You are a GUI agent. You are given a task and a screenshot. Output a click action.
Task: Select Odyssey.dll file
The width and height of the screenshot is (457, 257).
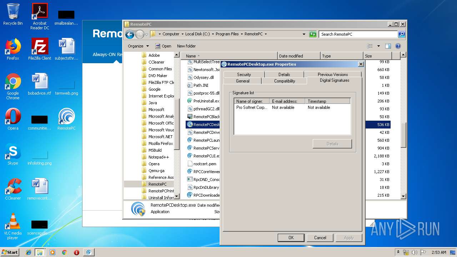tap(204, 77)
